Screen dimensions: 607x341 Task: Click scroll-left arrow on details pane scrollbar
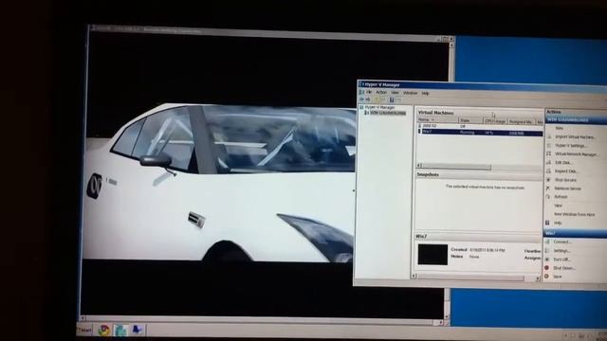point(414,276)
